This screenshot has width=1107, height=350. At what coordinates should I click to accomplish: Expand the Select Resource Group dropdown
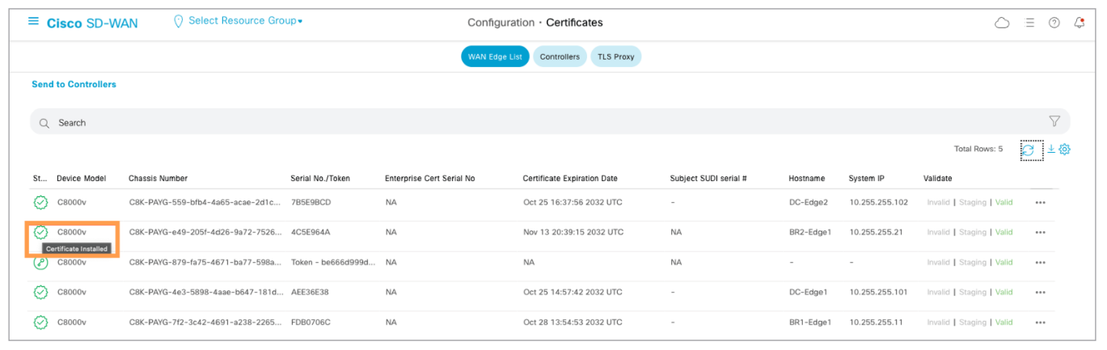243,21
